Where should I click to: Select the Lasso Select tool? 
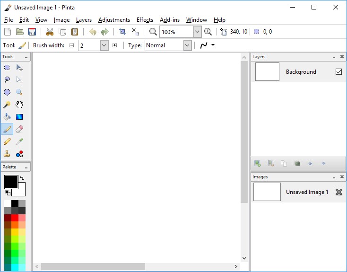point(7,80)
